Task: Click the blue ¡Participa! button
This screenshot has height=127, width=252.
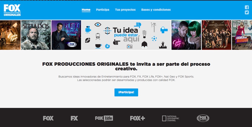Action: click(x=126, y=92)
